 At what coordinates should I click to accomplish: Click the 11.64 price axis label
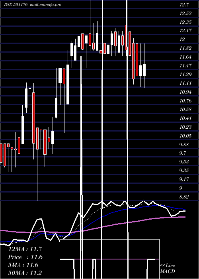pos(185,57)
